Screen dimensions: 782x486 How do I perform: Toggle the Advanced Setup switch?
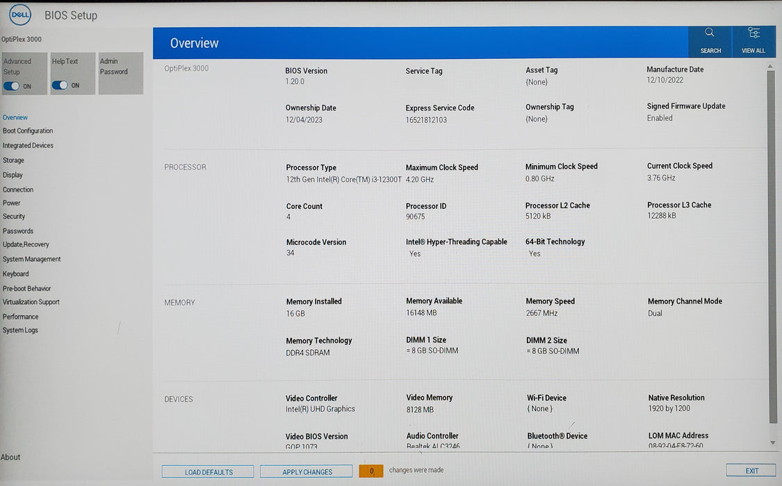coord(11,86)
